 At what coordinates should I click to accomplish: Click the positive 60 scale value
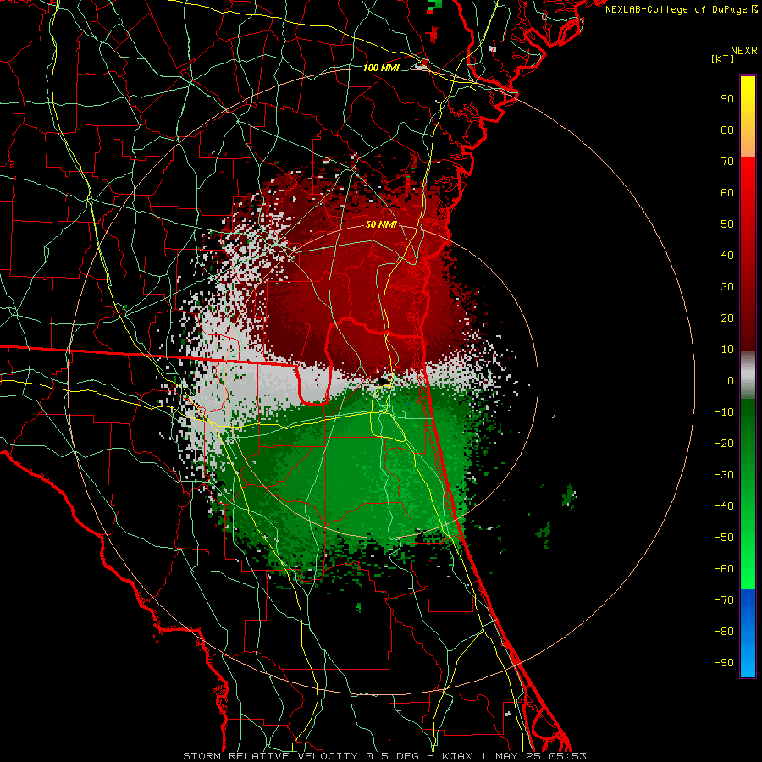[x=727, y=193]
